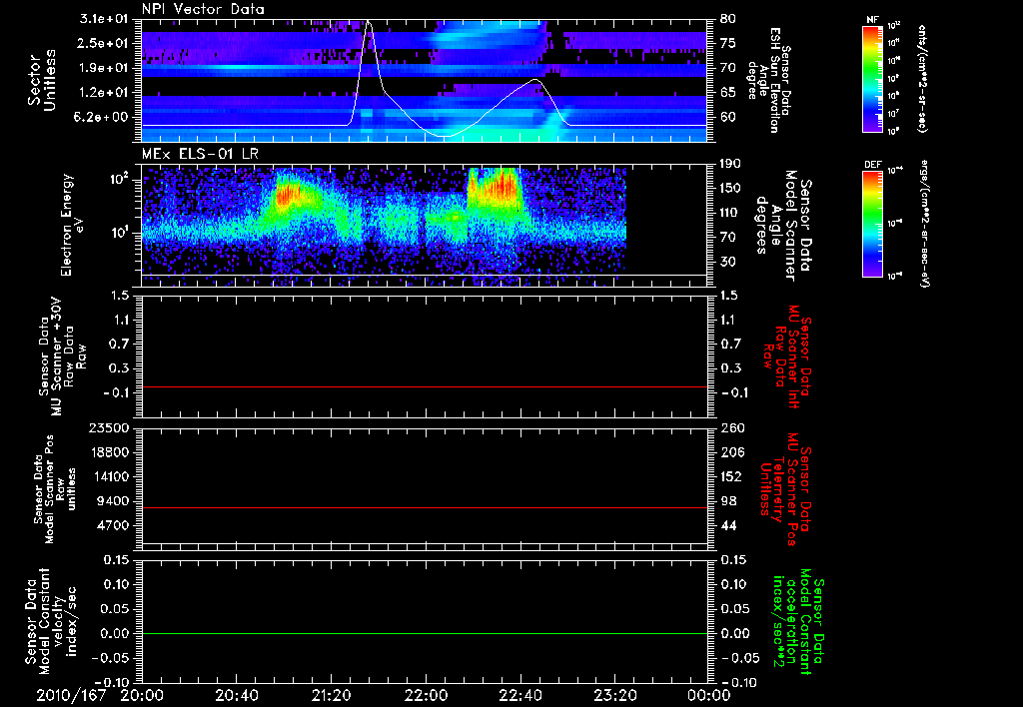Click the "Model Scanner Angle degrees" label
Screen dimensions: 1023x707
783,226
